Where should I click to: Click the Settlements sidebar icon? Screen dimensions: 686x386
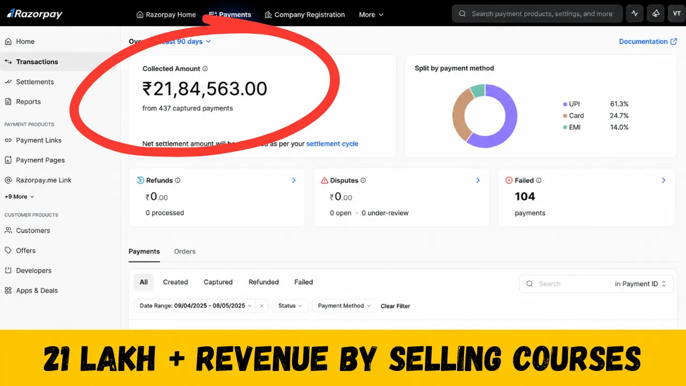tap(8, 81)
